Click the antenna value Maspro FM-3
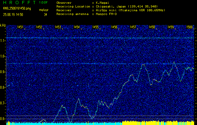 click(x=106, y=14)
